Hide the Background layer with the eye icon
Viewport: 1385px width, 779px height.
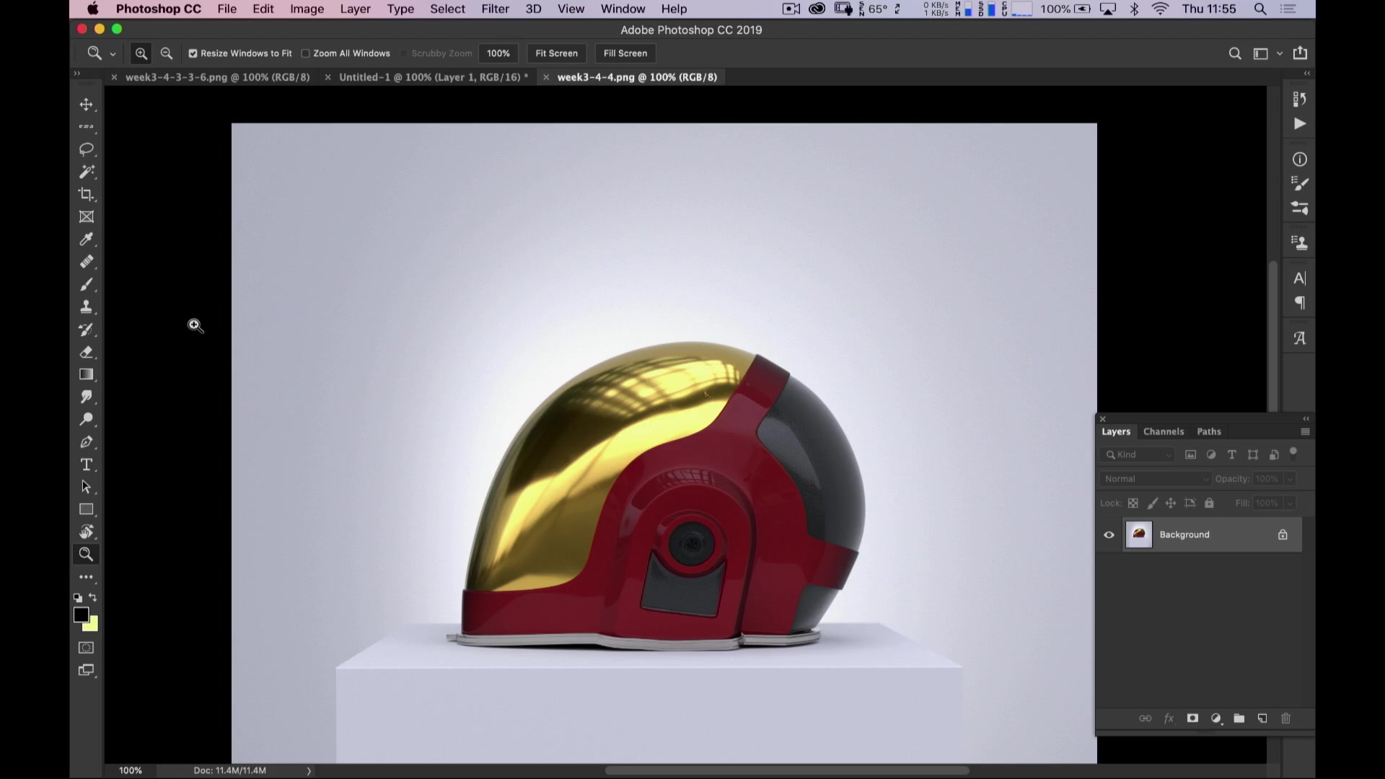click(1109, 535)
